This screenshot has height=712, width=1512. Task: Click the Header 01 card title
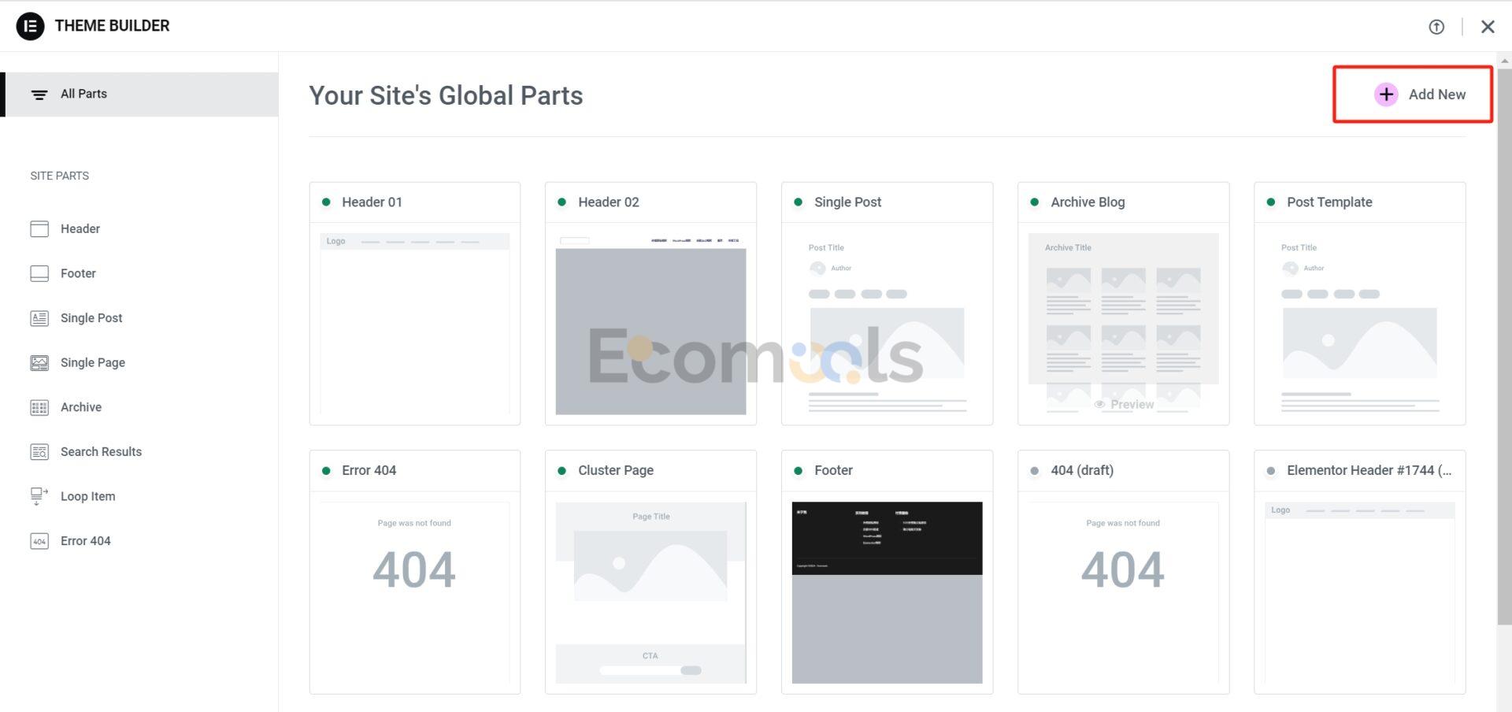pyautogui.click(x=372, y=202)
